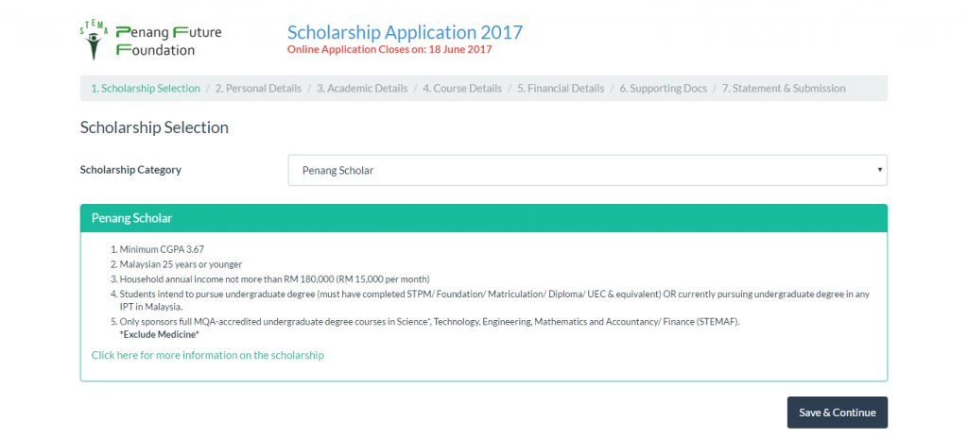Click the household annual income requirement
968x439 pixels.
pos(274,279)
